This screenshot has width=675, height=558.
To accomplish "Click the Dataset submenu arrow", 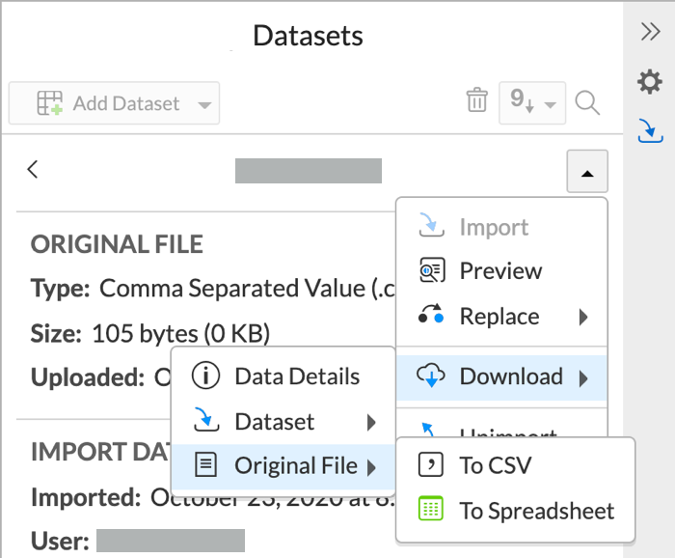I will point(371,423).
